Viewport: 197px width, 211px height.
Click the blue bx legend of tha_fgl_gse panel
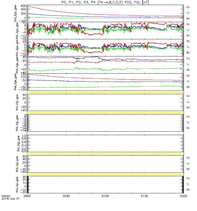coord(188,108)
